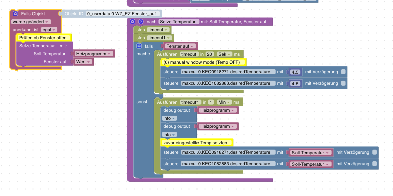Open the Wert variable dropdown
This screenshot has width=393, height=196.
click(83, 62)
